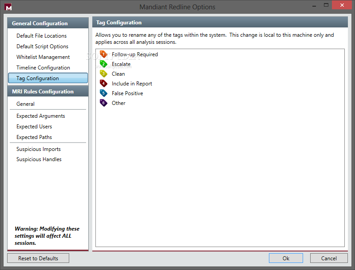This screenshot has width=355, height=270.
Task: Select the Clean tag name
Action: tap(118, 74)
